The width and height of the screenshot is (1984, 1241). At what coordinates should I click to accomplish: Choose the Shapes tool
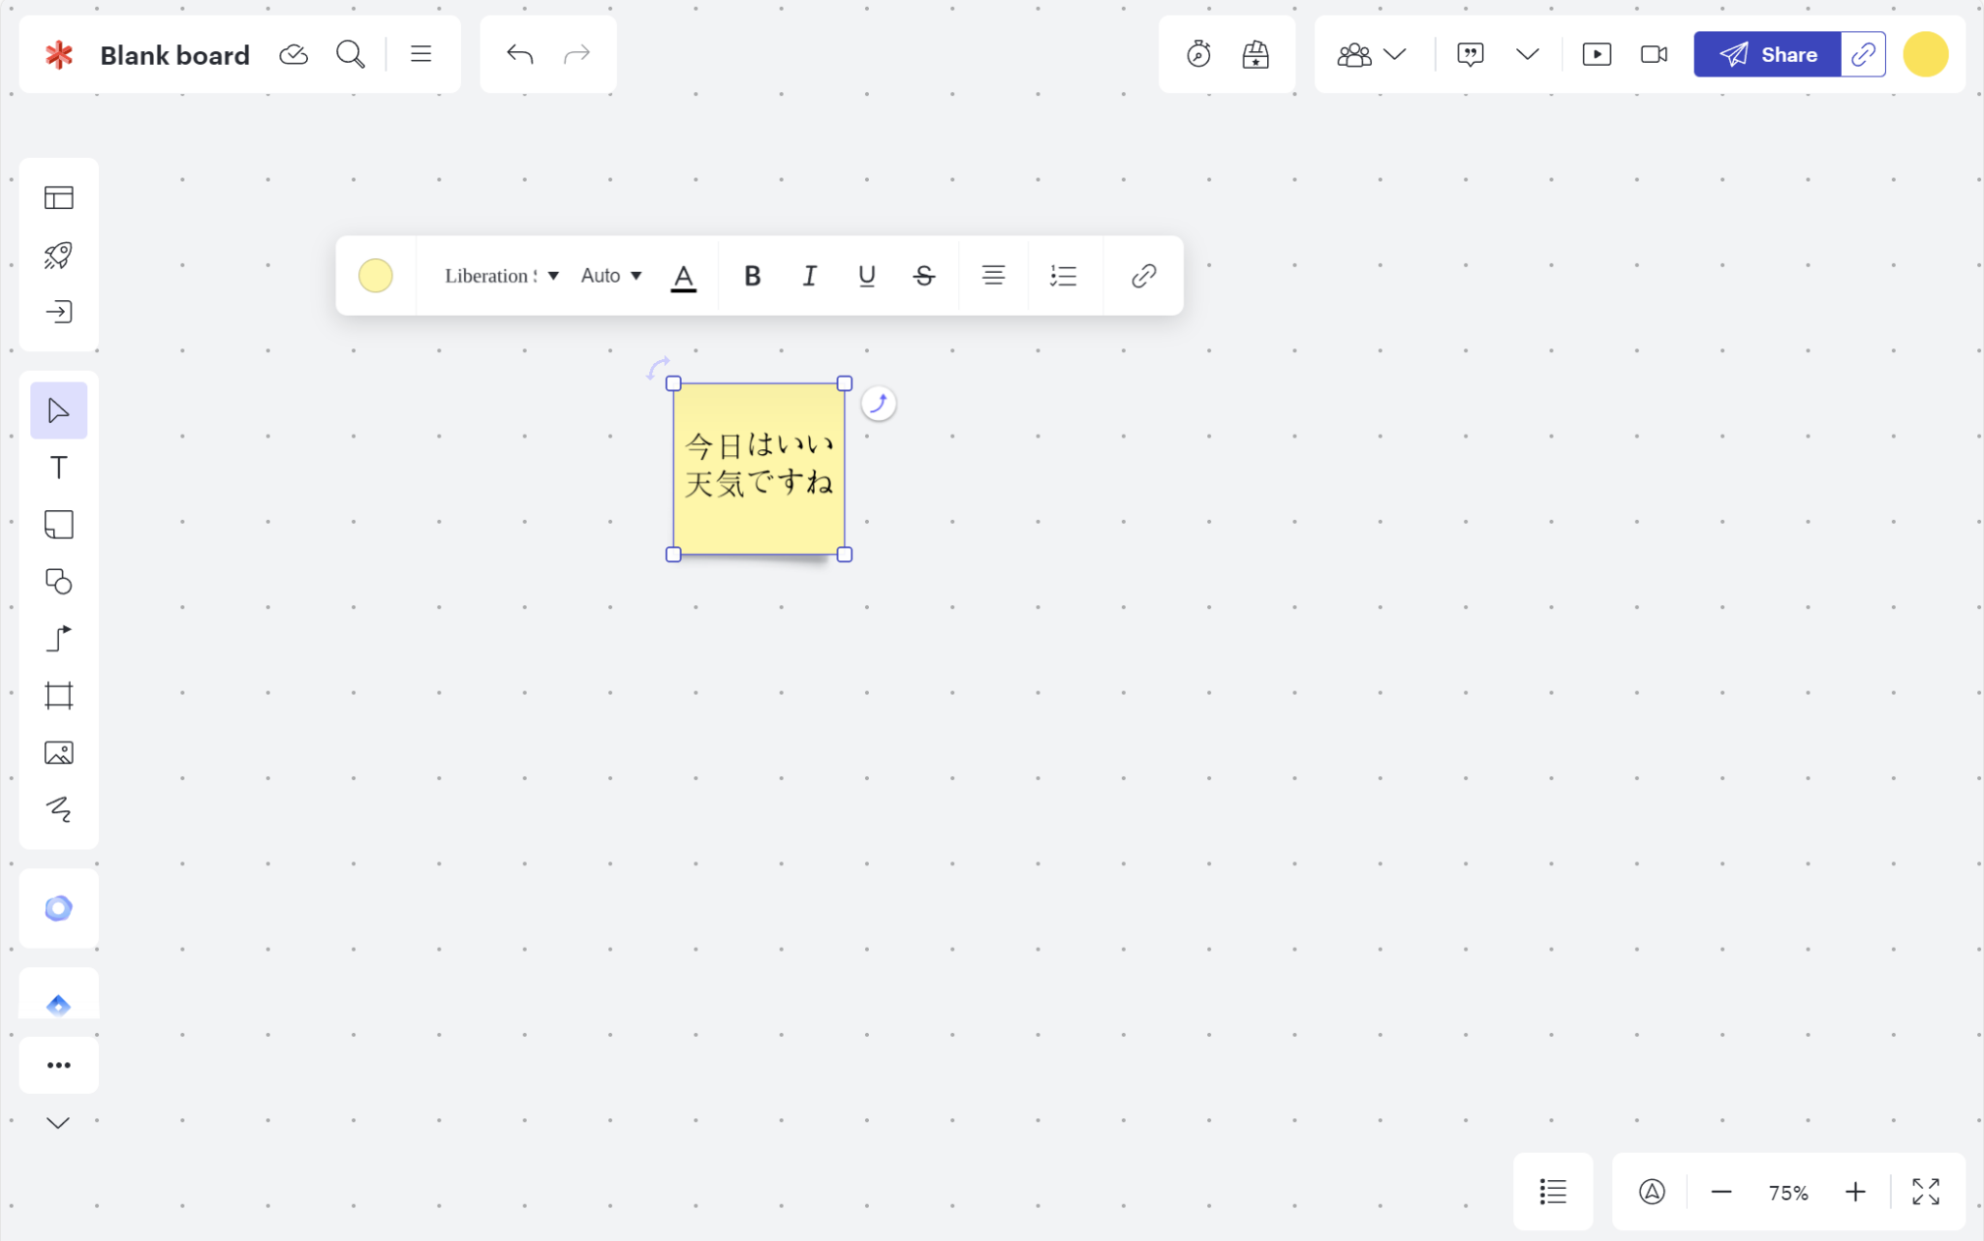58,582
